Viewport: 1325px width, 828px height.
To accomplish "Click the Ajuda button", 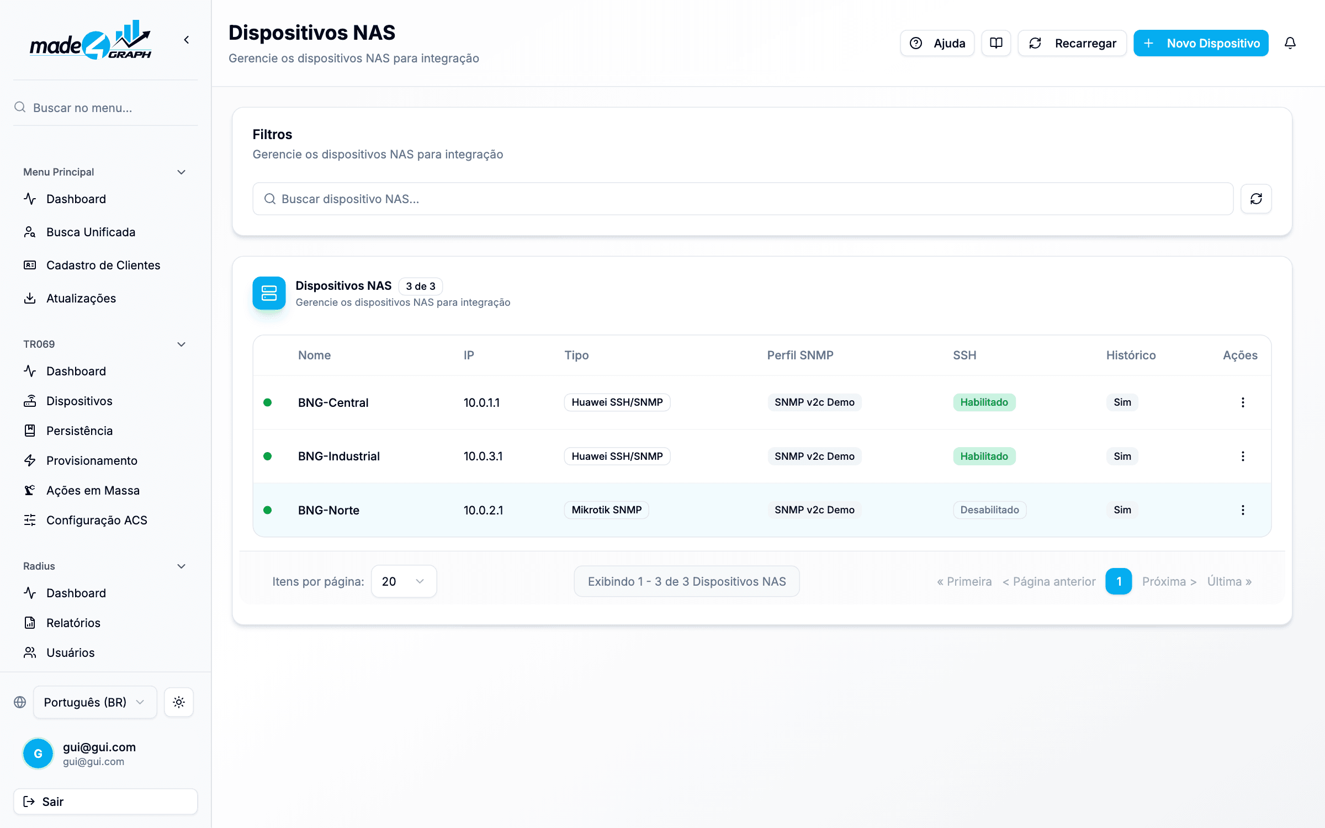I will pyautogui.click(x=937, y=43).
